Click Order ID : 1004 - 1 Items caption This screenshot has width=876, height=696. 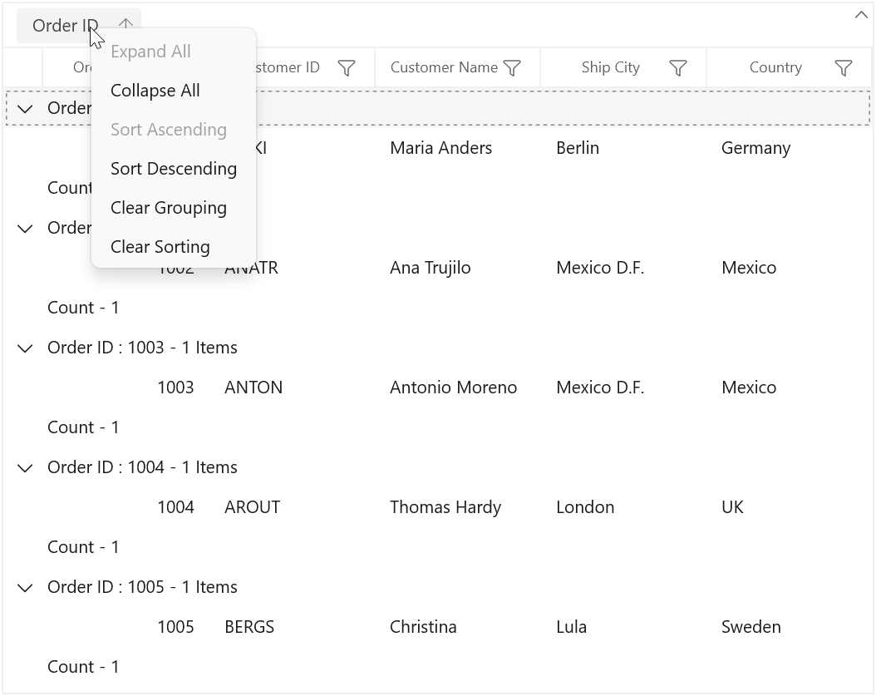142,467
